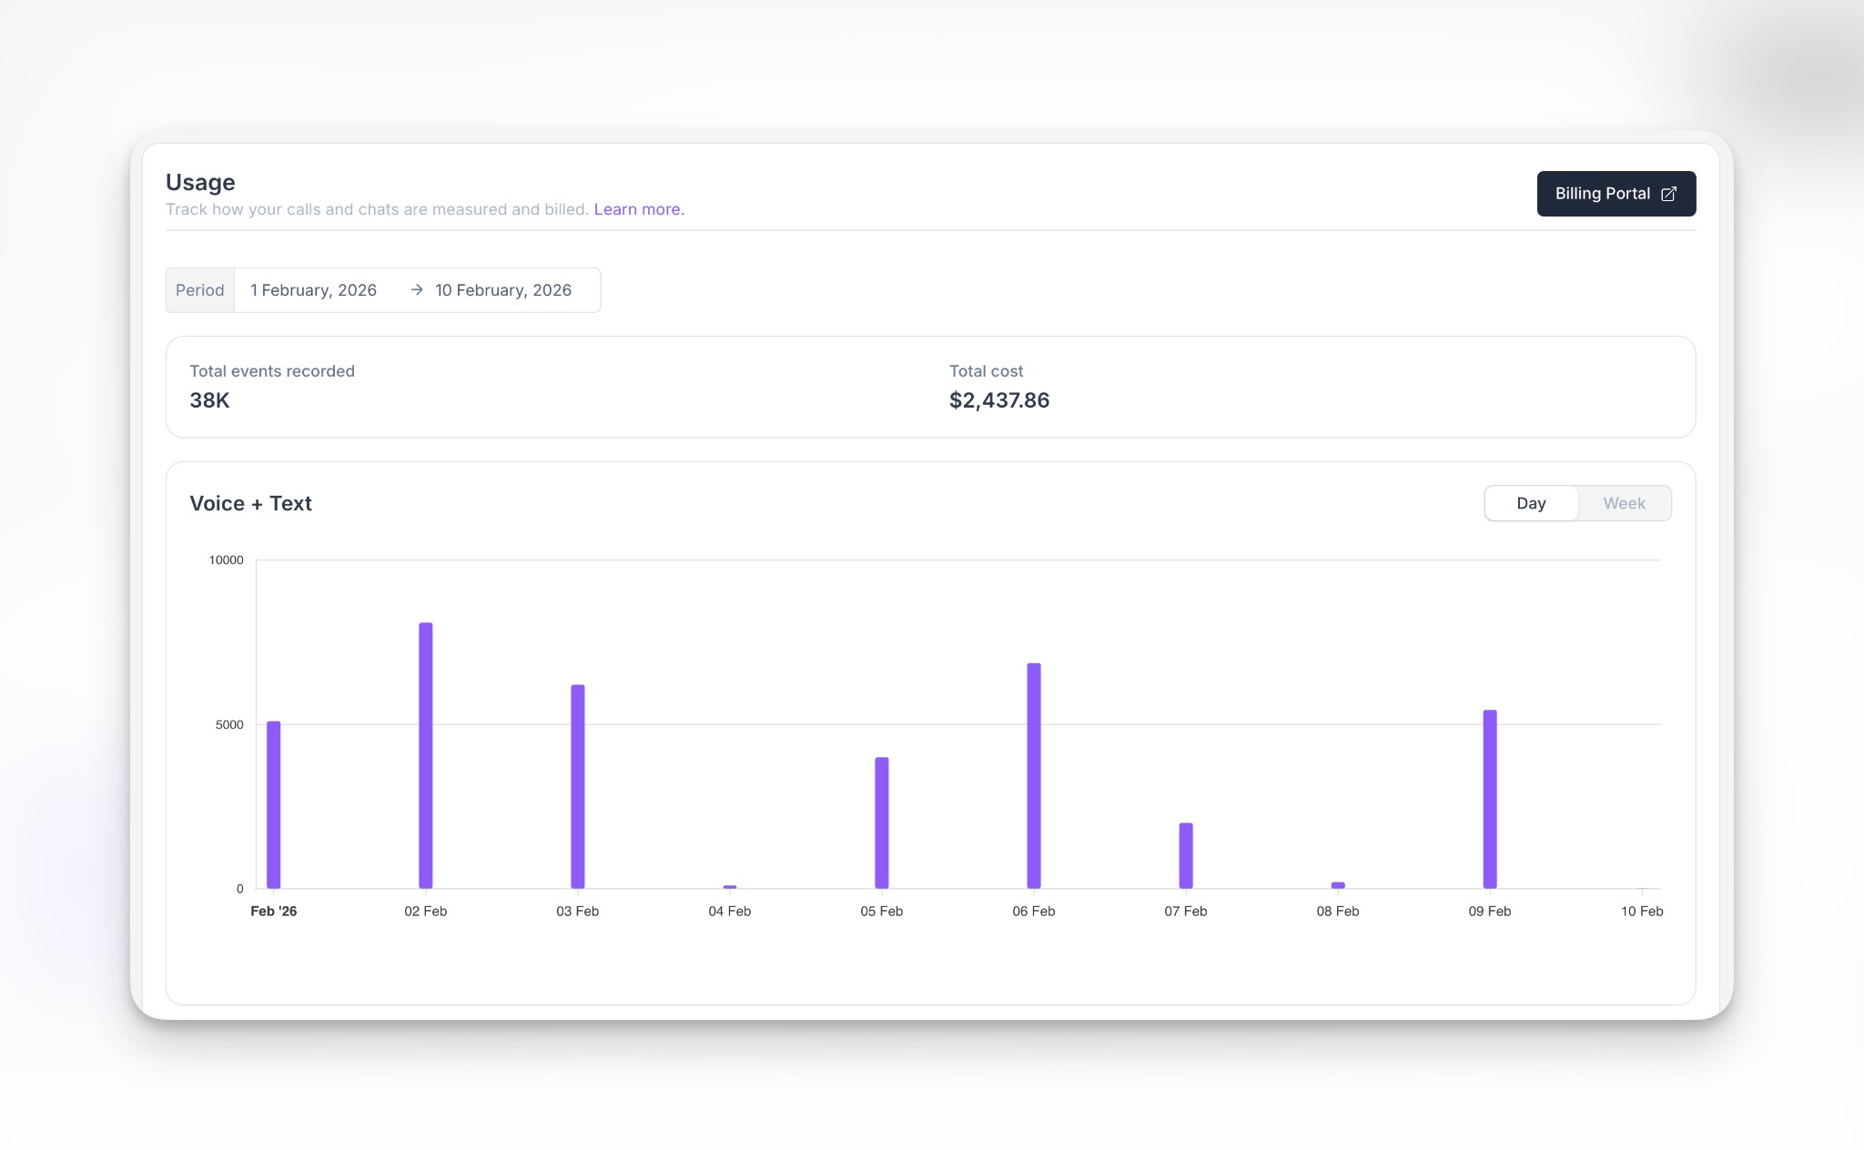Screen dimensions: 1864x1150
Task: Click the Period label
Action: (x=199, y=289)
